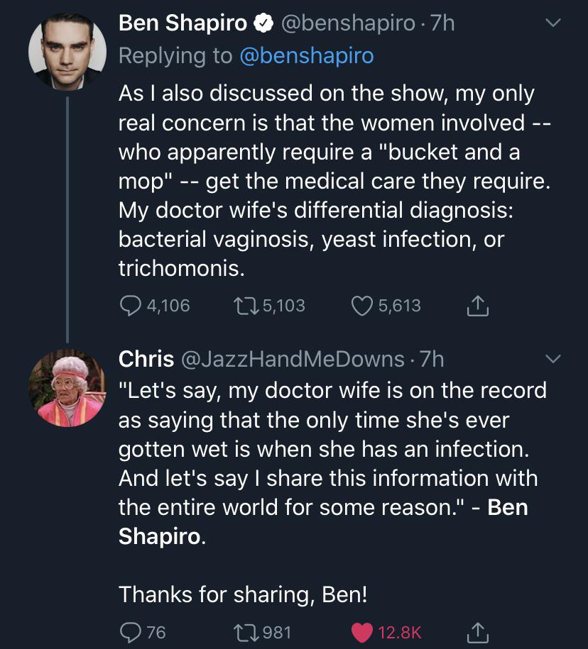
Task: Click the Chris display name
Action: click(146, 359)
